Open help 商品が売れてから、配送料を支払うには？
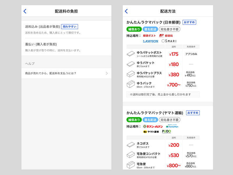Viewport: 233px width, 175px height. [66, 73]
